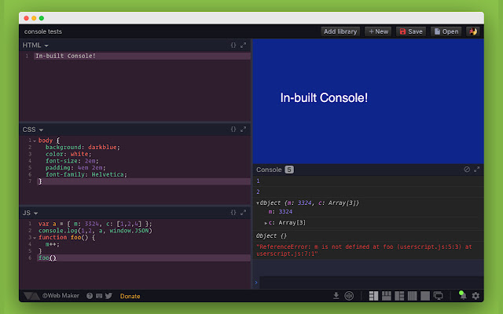Screen dimensions: 503x314
Task: Click the Save button
Action: click(x=410, y=31)
